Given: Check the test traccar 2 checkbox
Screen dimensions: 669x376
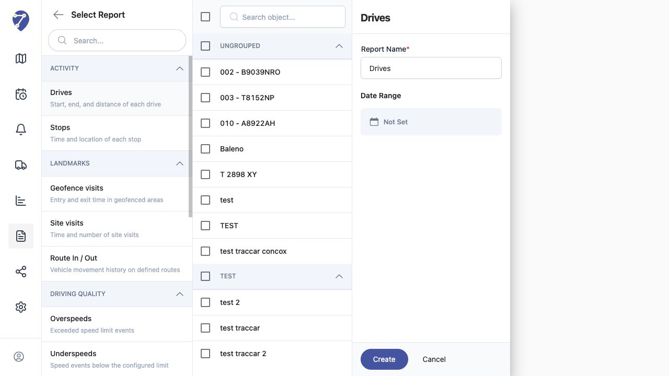Looking at the screenshot, I should click(205, 354).
